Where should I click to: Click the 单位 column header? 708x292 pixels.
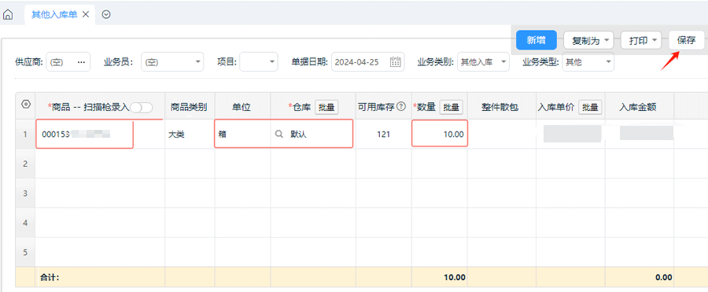point(242,107)
